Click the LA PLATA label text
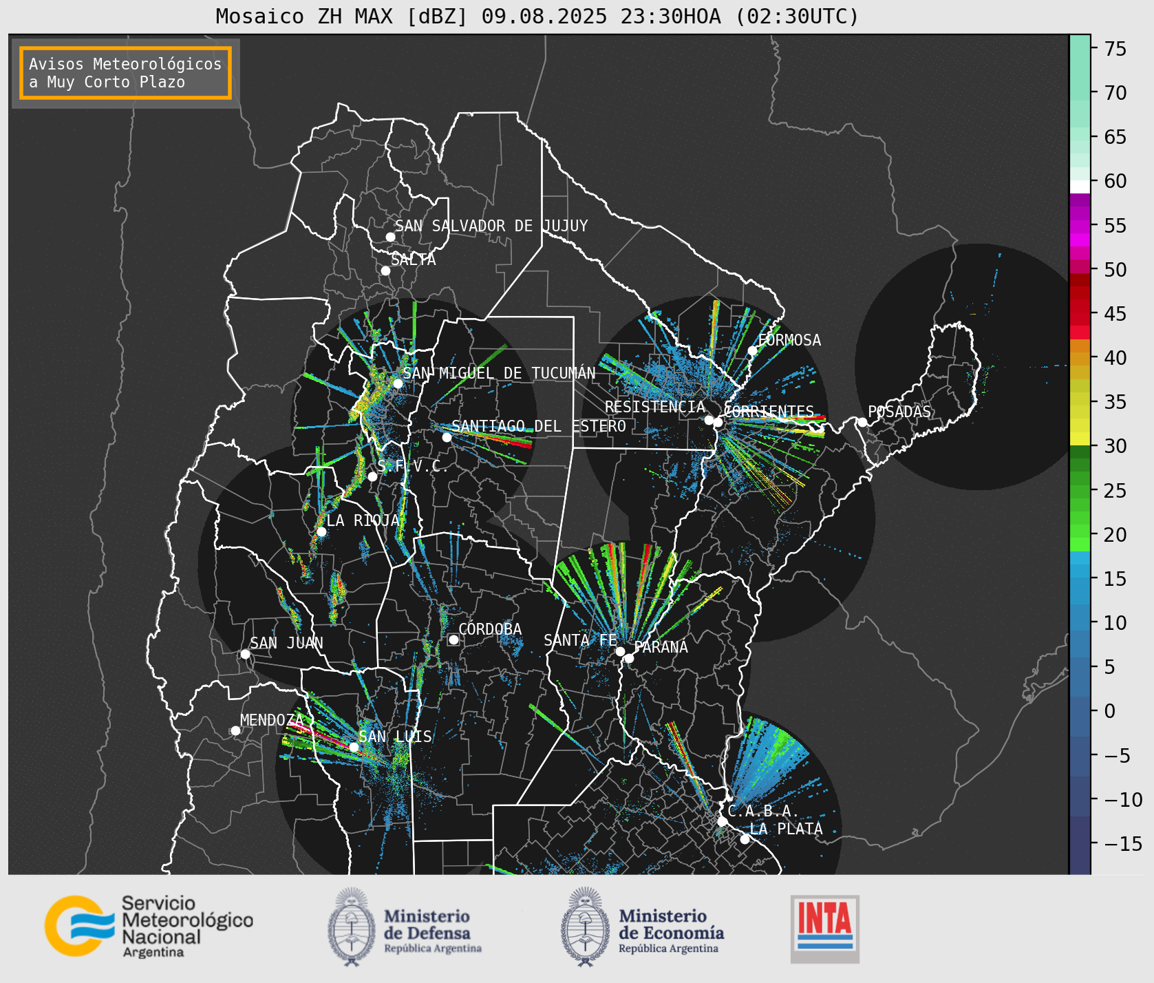The width and height of the screenshot is (1154, 983). tap(786, 829)
